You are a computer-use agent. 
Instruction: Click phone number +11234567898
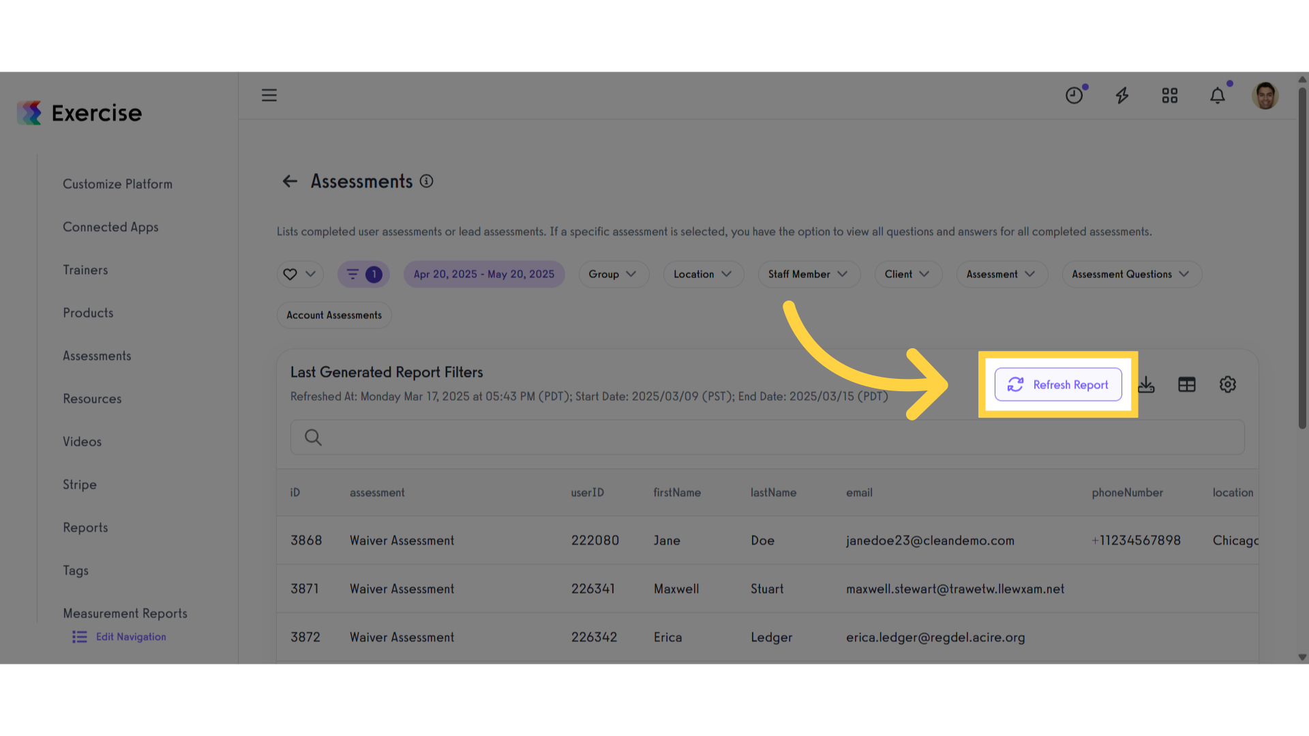point(1136,540)
